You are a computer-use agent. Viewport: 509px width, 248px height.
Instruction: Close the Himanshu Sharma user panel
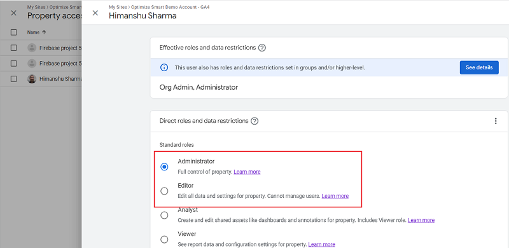[95, 13]
